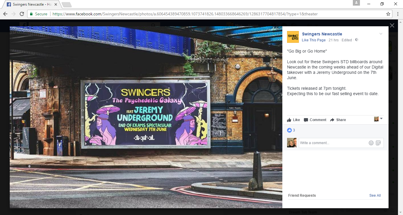Click the Swingers billboard photo
The height and width of the screenshot is (215, 403).
coord(146,117)
